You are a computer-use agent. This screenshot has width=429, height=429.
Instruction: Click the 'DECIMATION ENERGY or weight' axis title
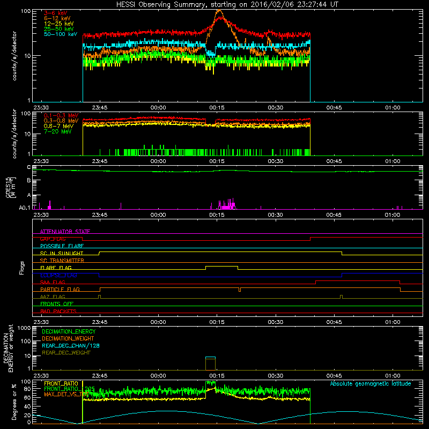click(8, 348)
